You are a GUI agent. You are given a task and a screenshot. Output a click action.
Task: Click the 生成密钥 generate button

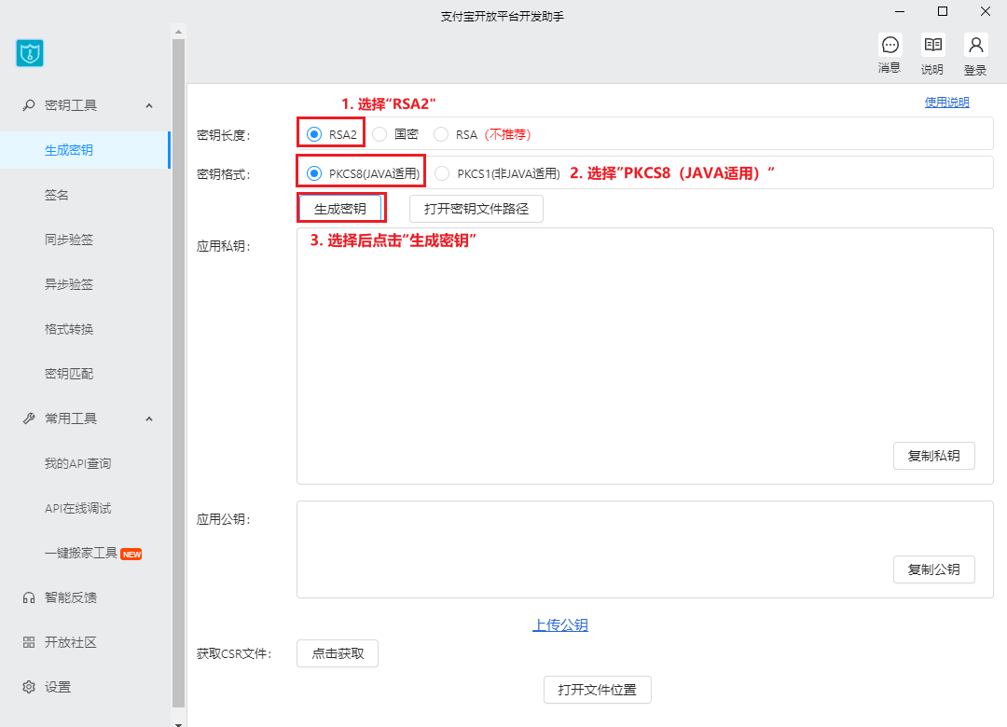(340, 209)
